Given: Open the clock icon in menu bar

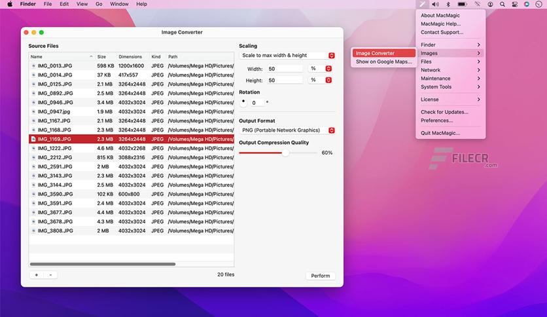Looking at the screenshot, I should pyautogui.click(x=538, y=4).
